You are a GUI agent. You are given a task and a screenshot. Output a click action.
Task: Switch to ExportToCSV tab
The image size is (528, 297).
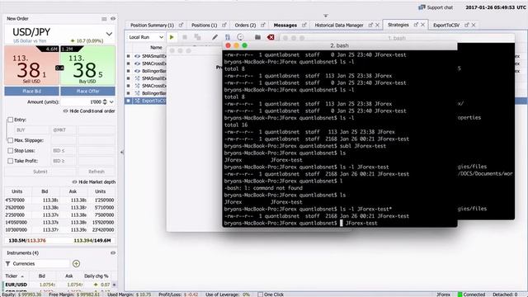446,26
